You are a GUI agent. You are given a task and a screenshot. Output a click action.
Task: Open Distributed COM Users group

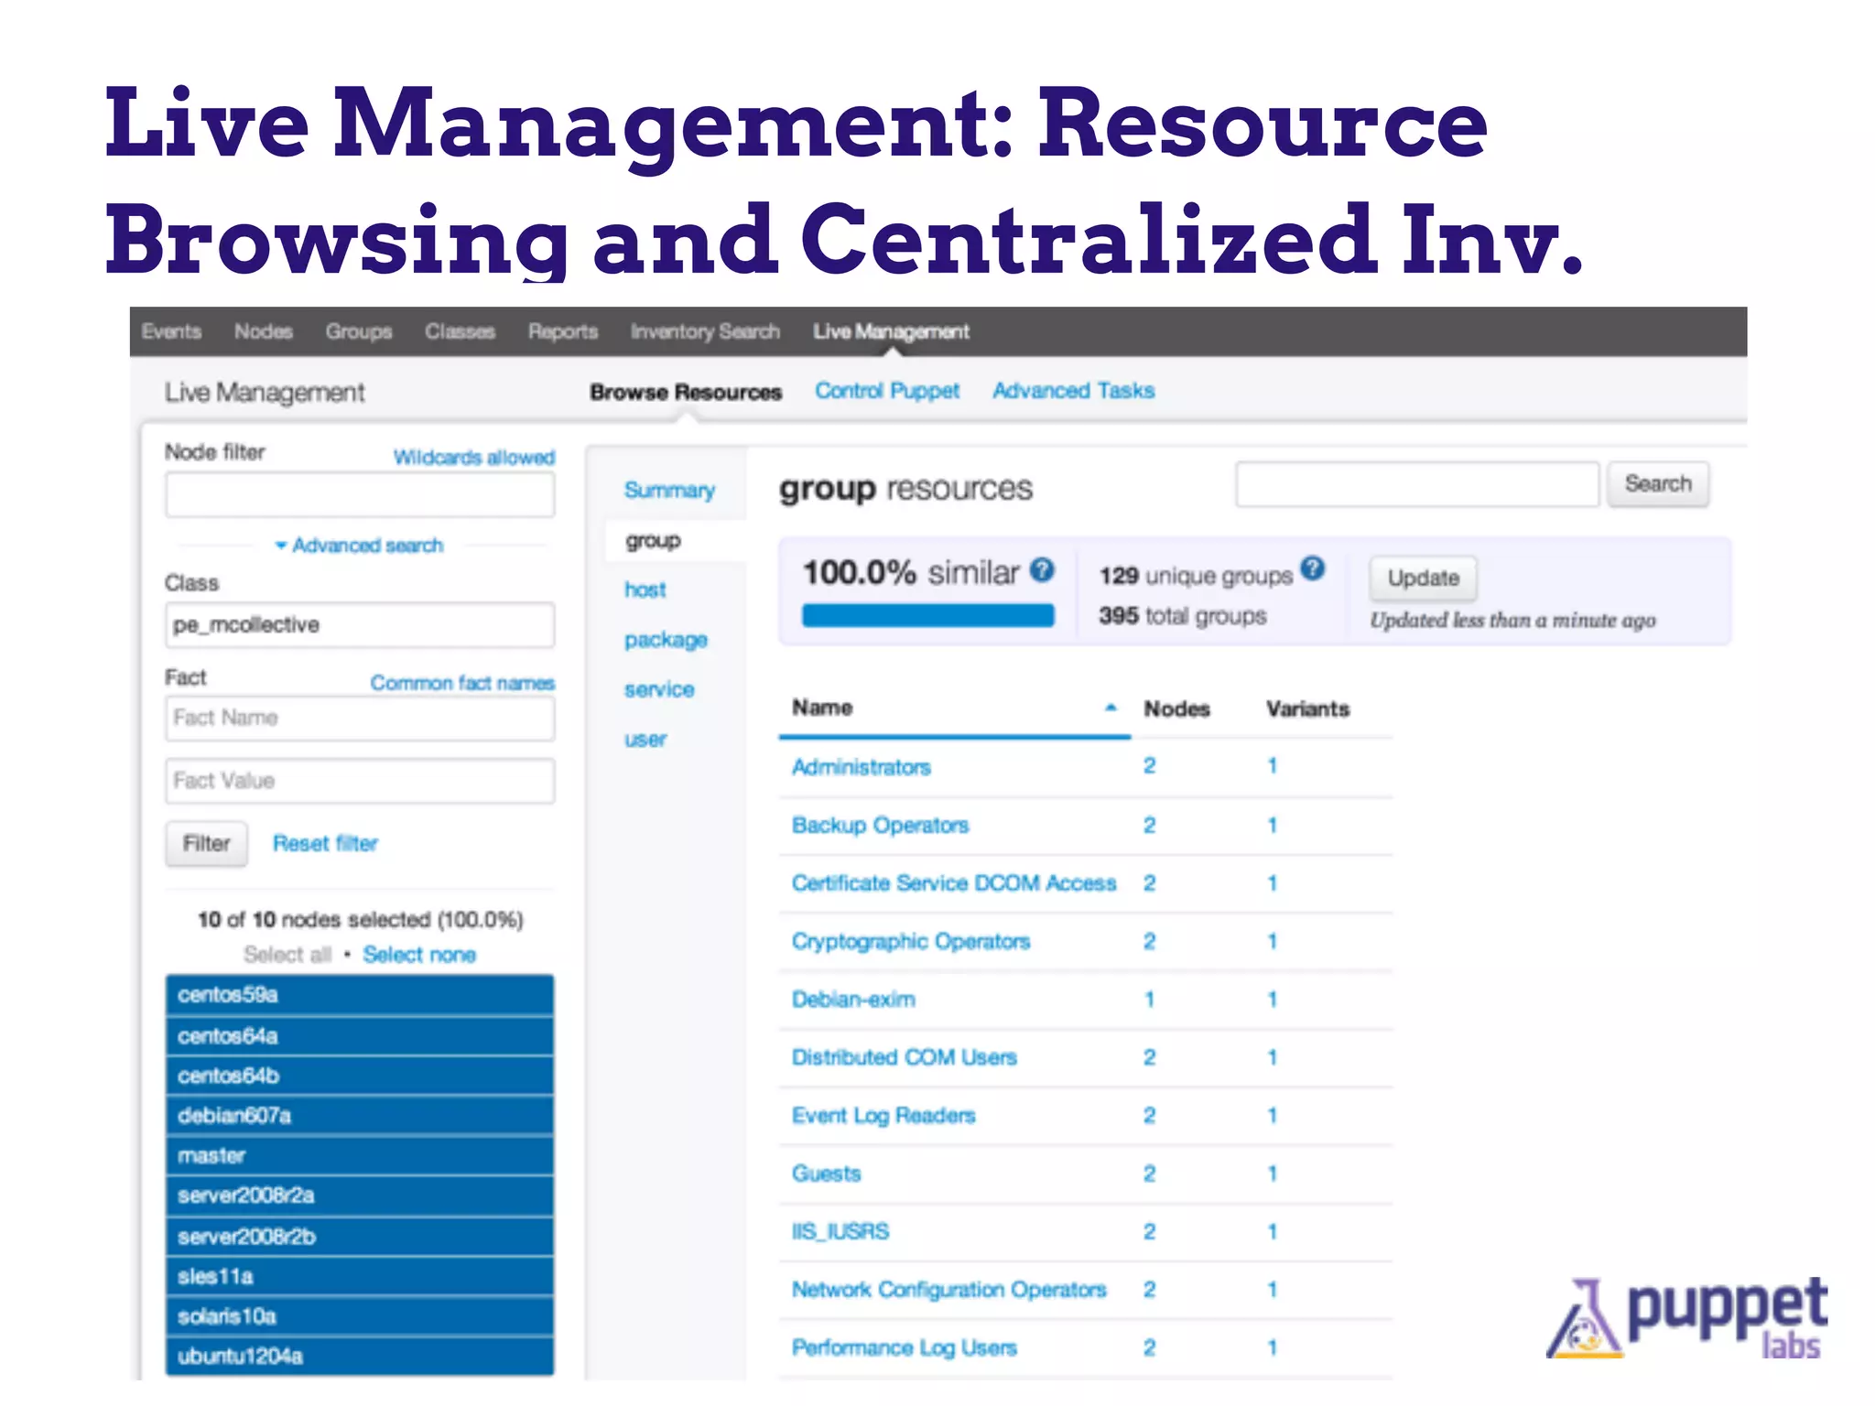(x=905, y=1057)
